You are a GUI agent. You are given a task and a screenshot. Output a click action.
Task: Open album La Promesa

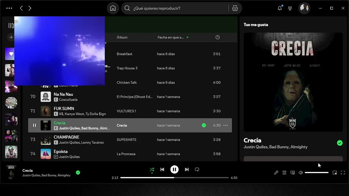[x=126, y=154]
